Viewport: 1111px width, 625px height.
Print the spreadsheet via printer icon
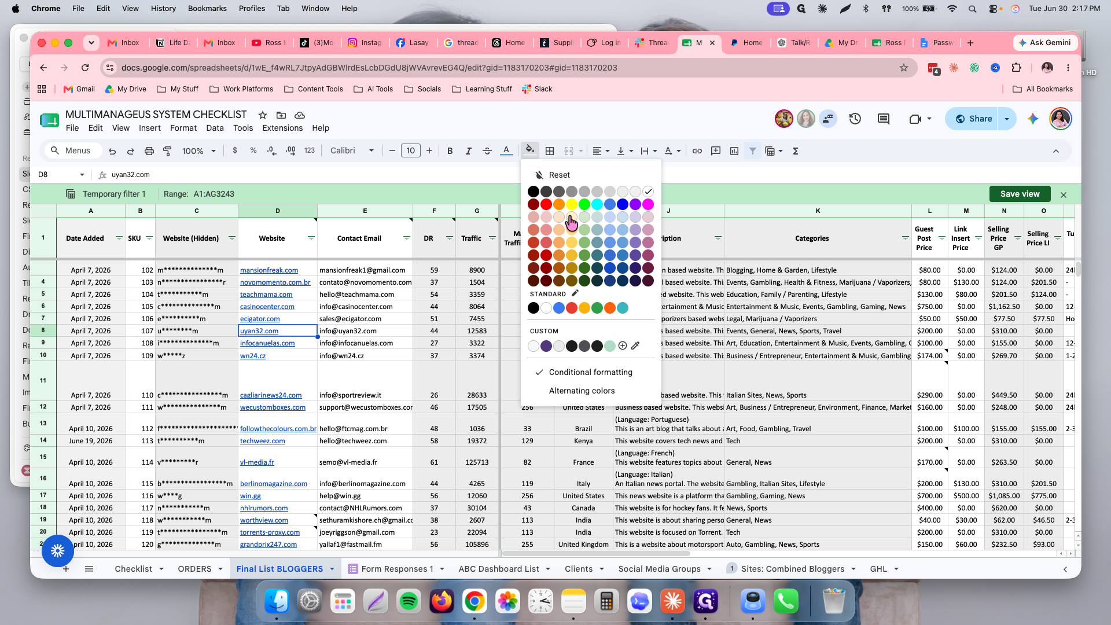point(149,151)
